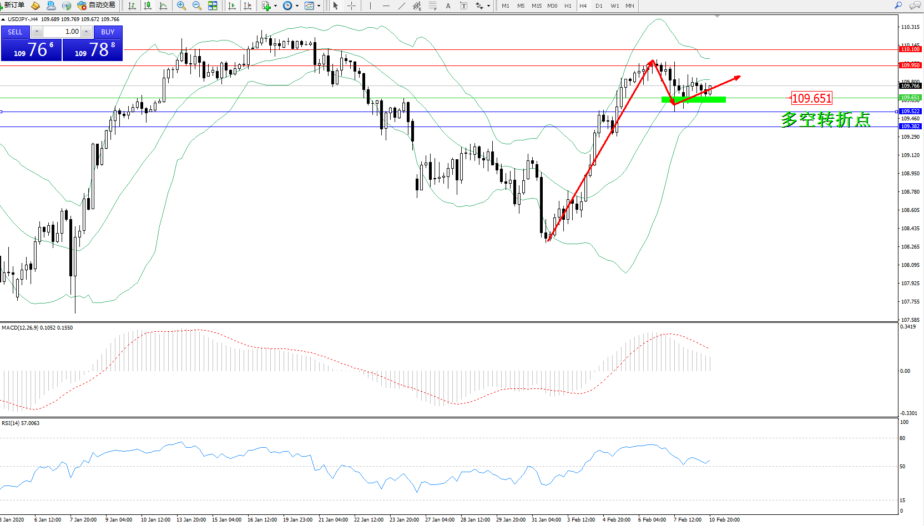Select the trendline drawing tool
924x526 pixels.
pyautogui.click(x=401, y=6)
